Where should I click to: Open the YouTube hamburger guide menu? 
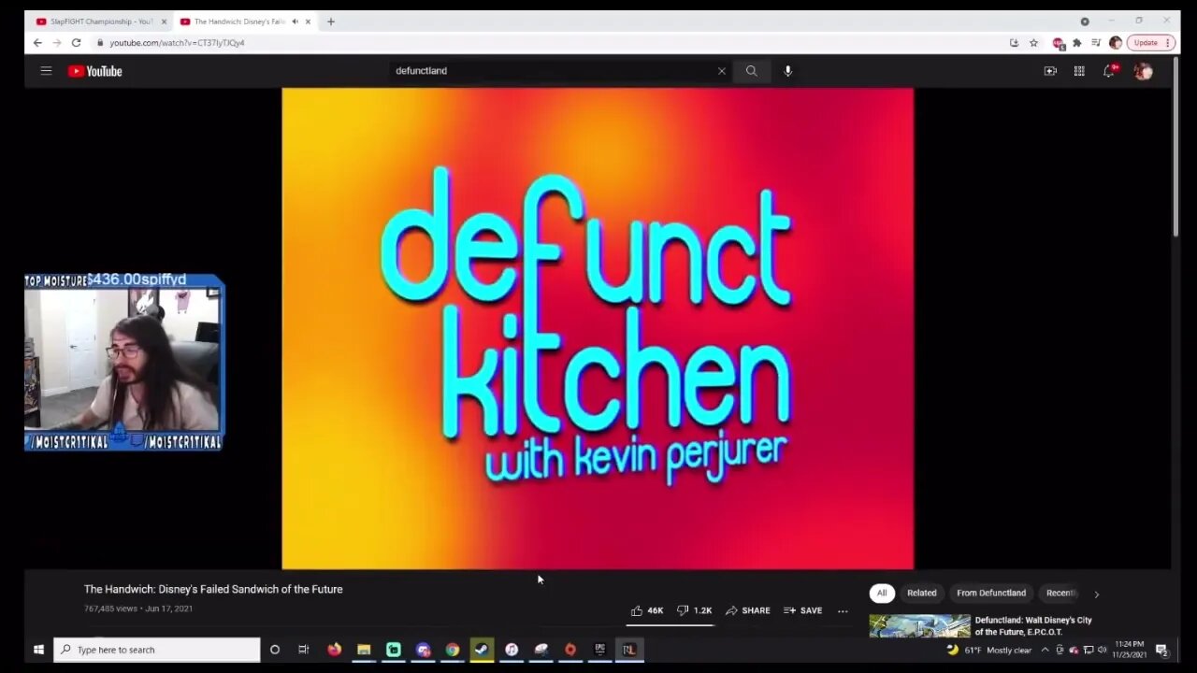(46, 71)
